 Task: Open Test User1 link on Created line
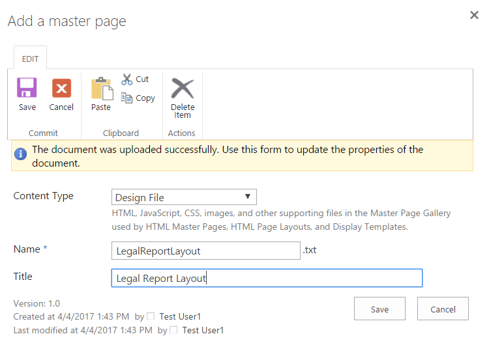180,317
